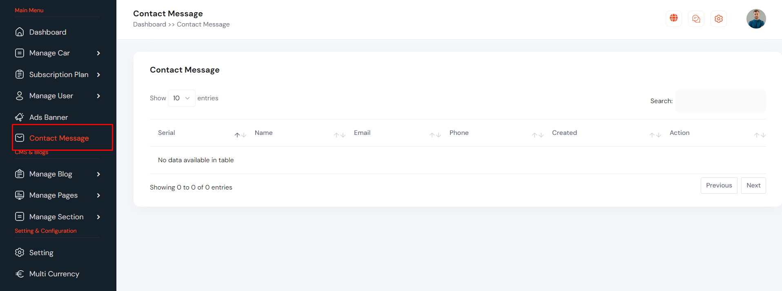Click the Ads Banner megaphone icon
The image size is (782, 291).
(20, 117)
